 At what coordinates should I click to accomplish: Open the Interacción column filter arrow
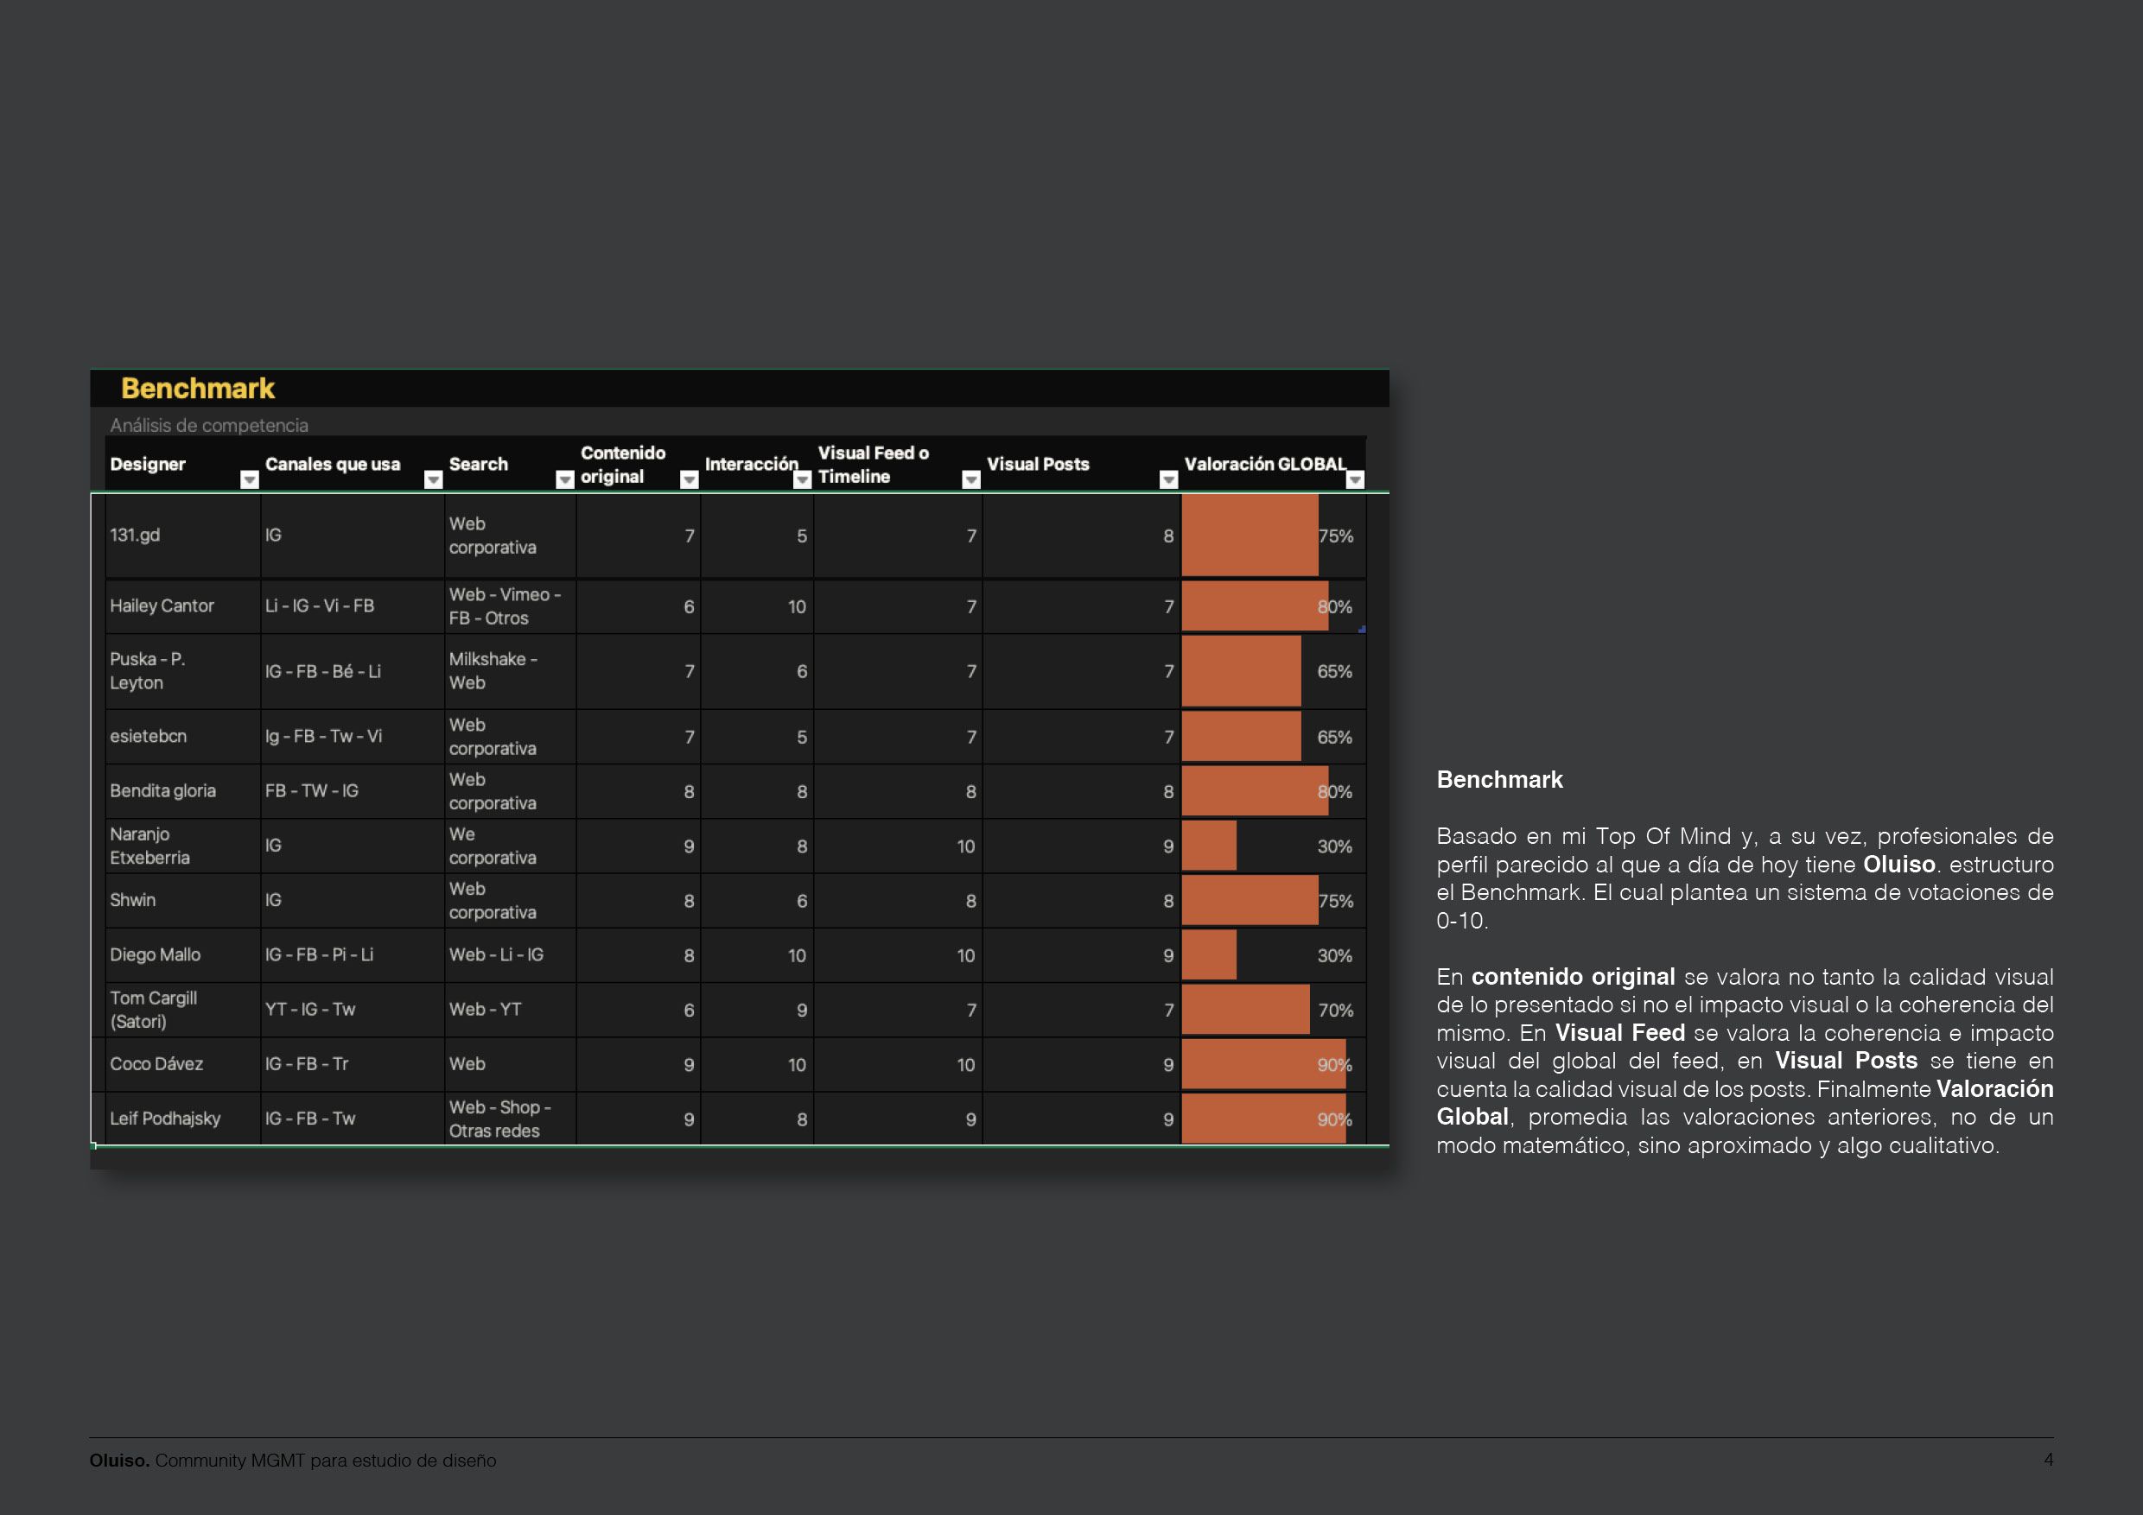click(x=803, y=479)
